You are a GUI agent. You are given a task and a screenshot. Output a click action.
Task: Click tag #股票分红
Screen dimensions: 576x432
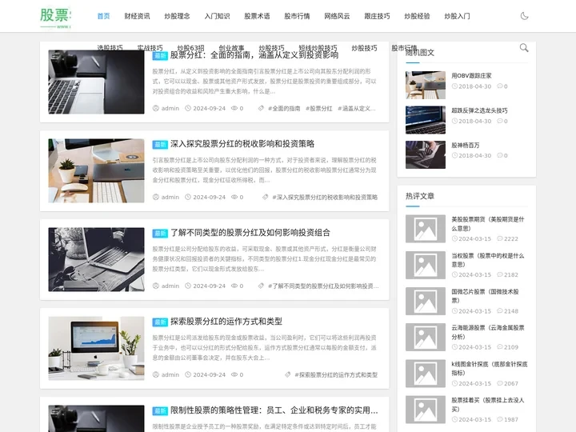tap(319, 109)
